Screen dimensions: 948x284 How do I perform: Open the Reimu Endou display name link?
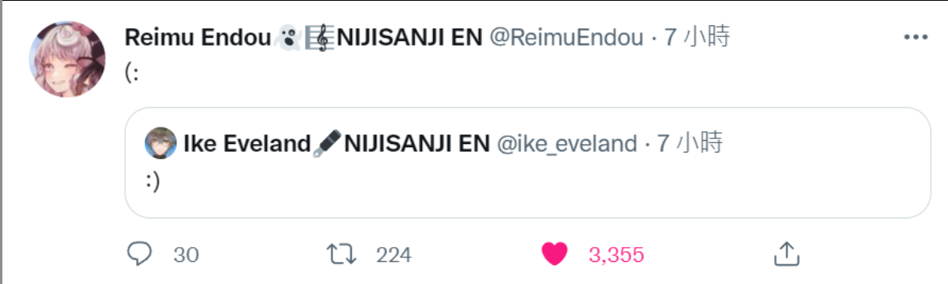point(198,37)
